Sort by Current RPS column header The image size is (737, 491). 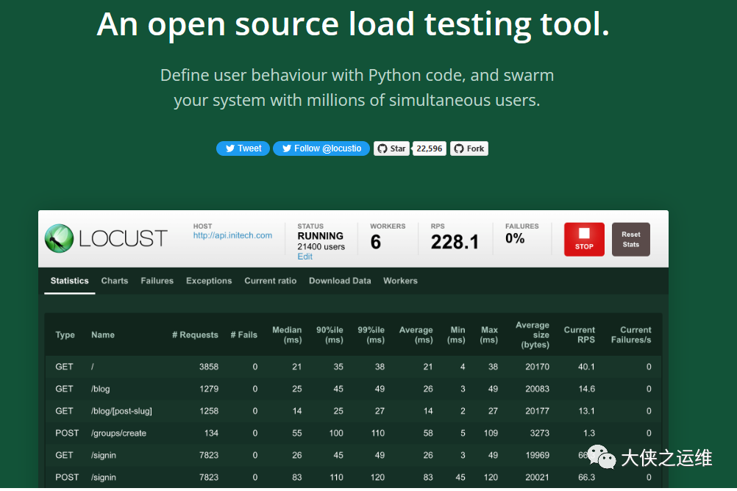point(580,335)
